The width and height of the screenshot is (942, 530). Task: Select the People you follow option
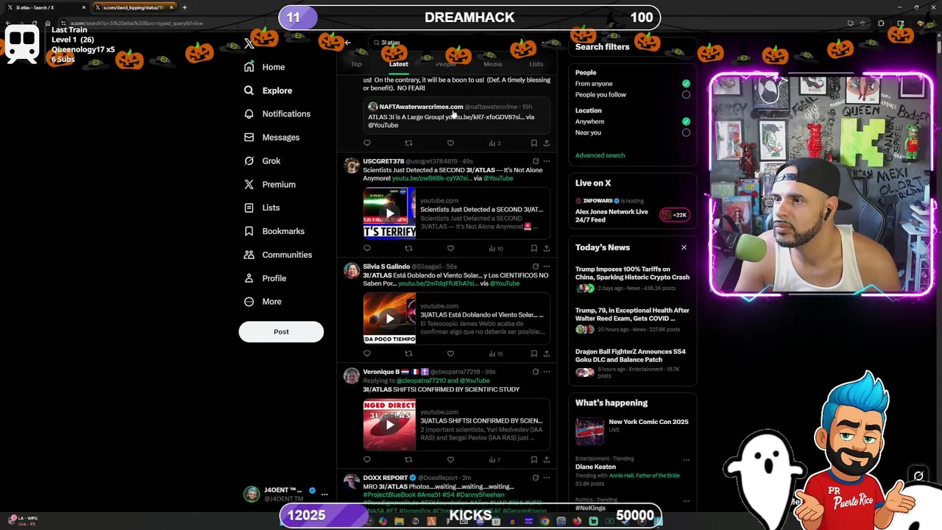pyautogui.click(x=686, y=95)
